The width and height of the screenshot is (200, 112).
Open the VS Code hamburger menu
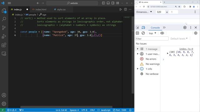click(x=9, y=3)
